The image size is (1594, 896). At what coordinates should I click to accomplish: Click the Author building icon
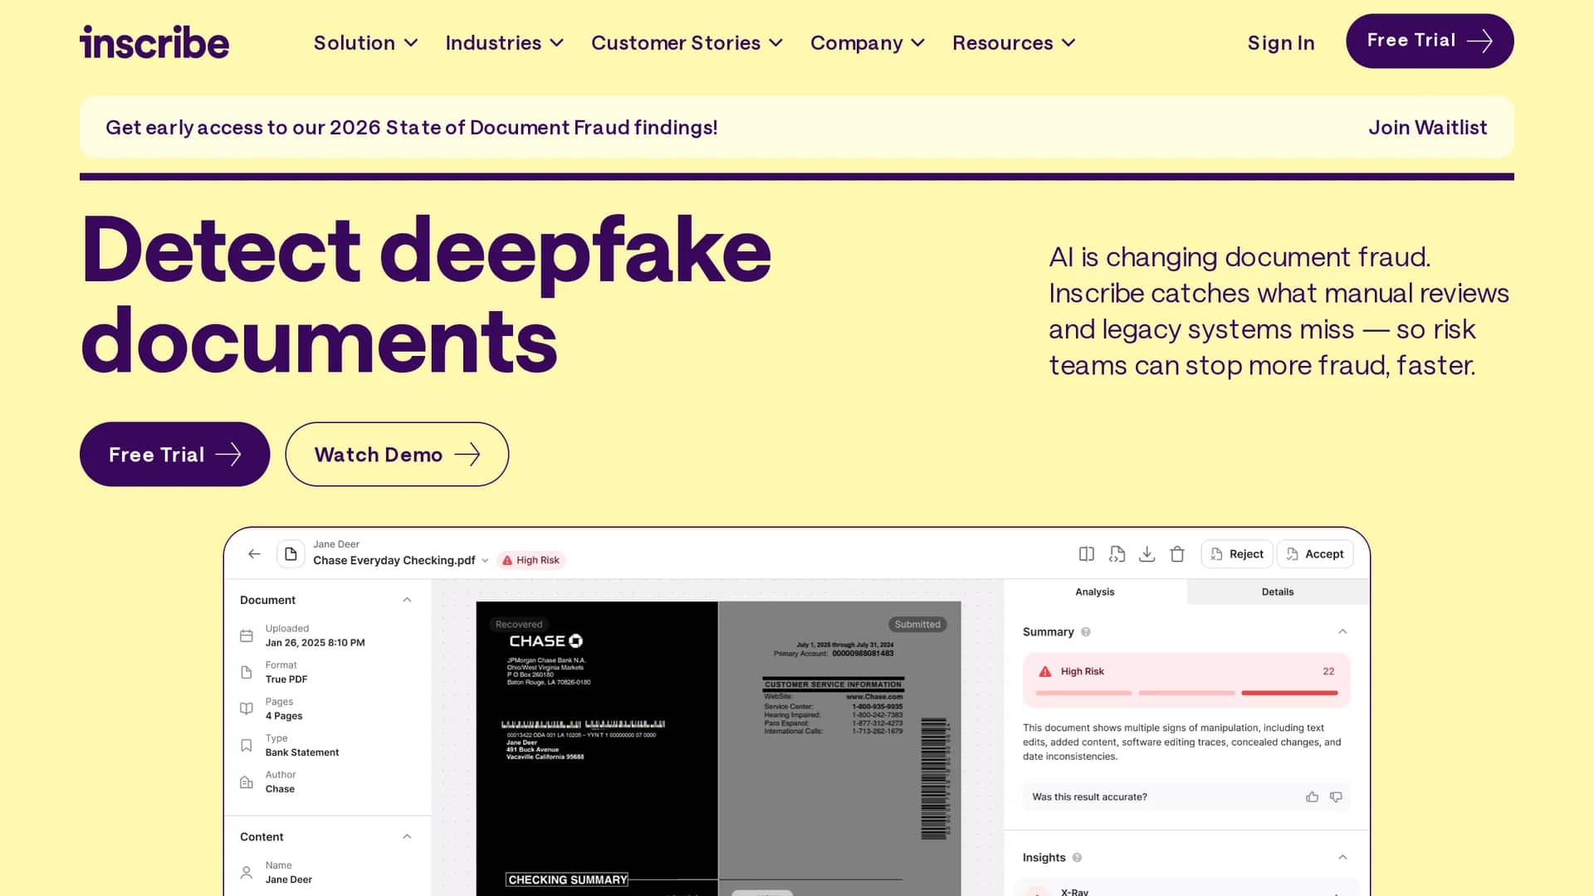click(x=247, y=782)
